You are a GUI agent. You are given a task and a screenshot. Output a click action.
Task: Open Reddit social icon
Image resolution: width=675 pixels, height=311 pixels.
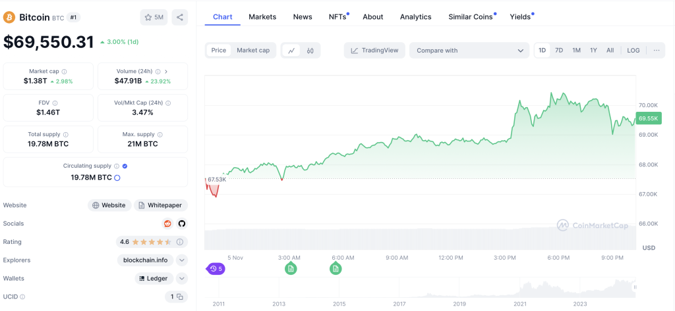[x=167, y=224]
